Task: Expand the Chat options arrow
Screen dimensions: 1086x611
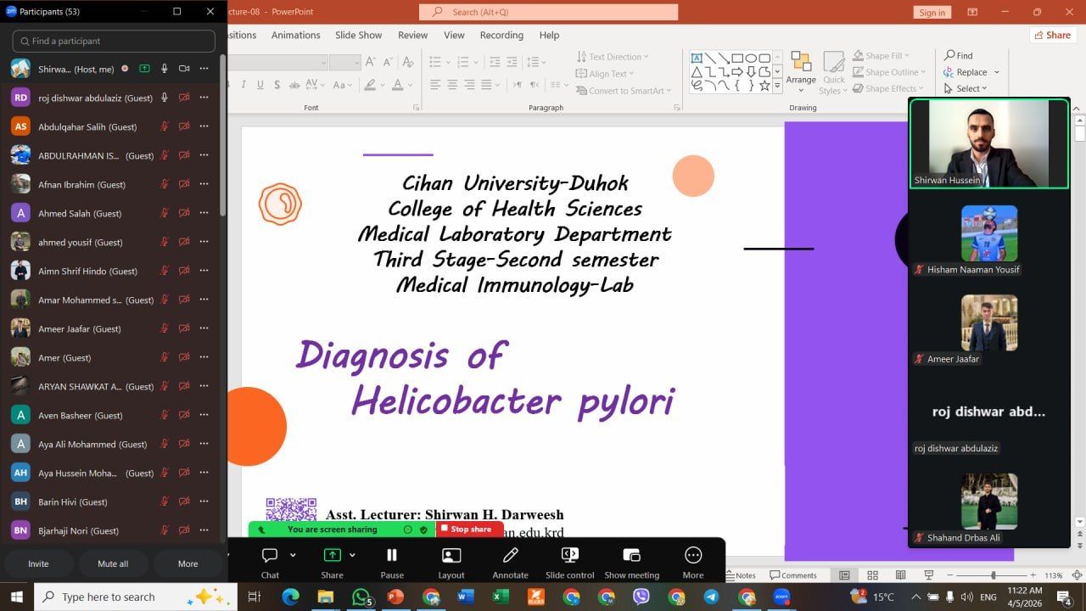Action: pos(293,555)
